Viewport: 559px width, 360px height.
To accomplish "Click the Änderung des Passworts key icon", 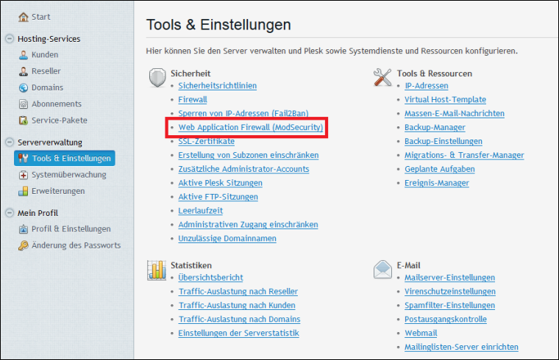I will coord(24,245).
